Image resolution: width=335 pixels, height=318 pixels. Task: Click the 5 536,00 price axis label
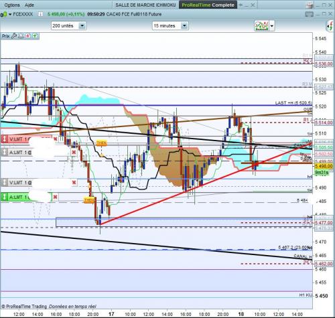point(324,64)
